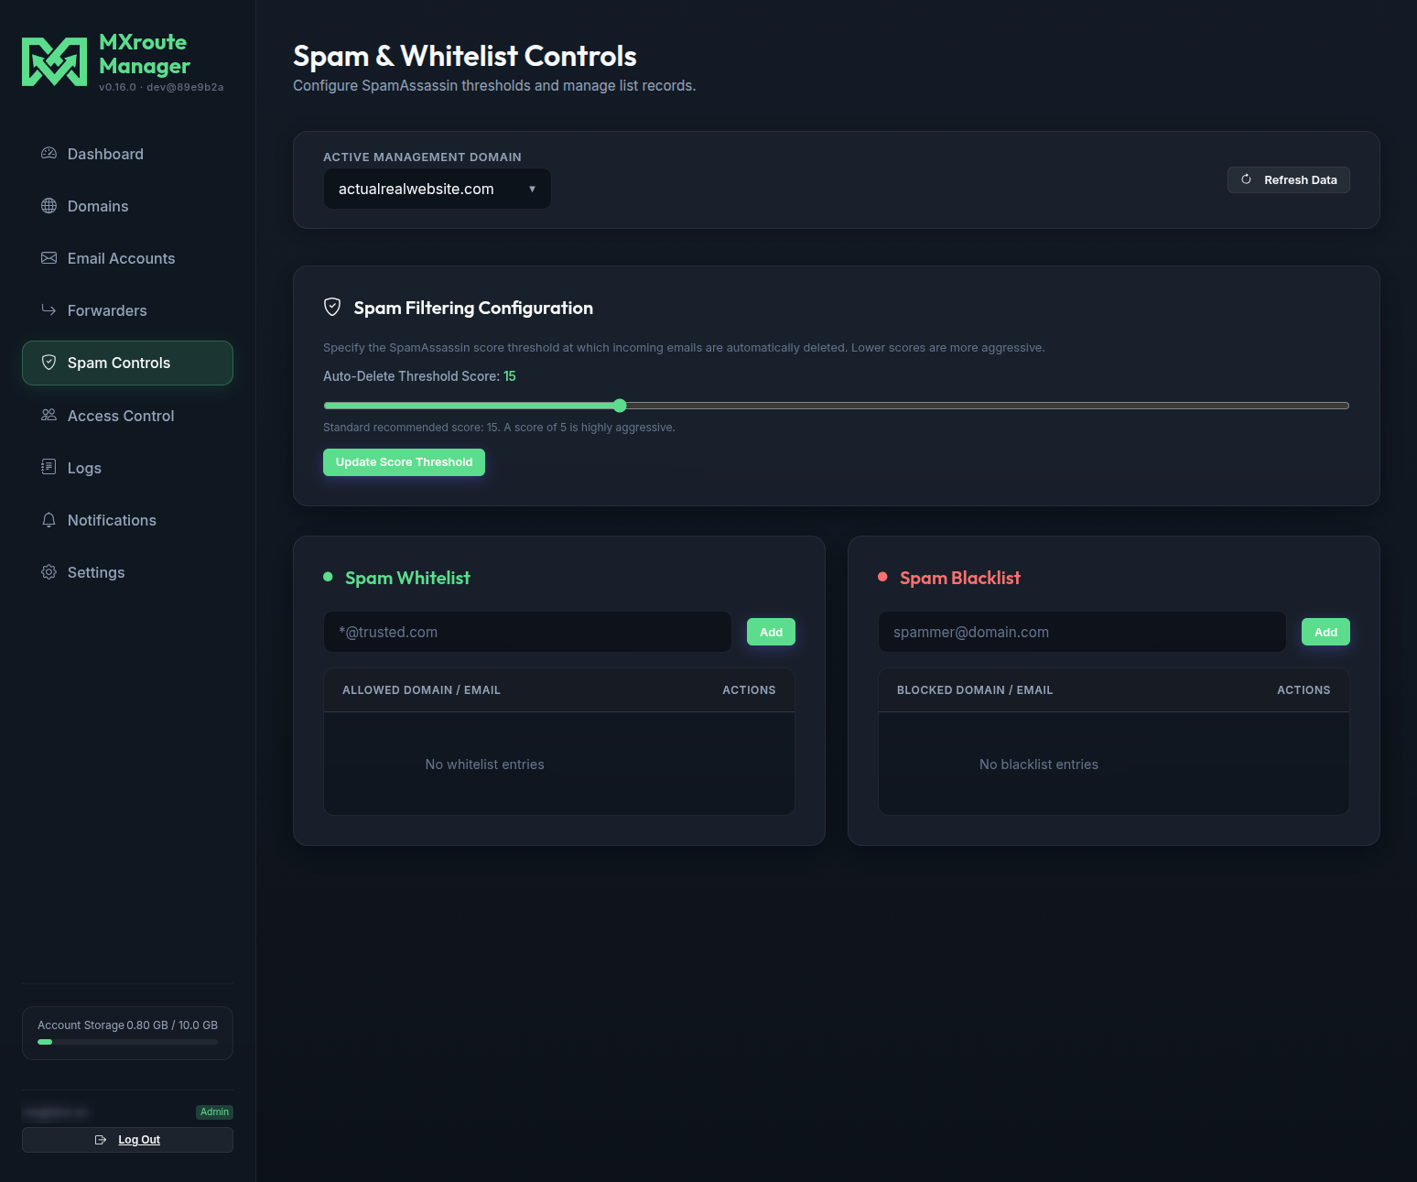1417x1182 pixels.
Task: Click the "No whitelist entries" text
Action: (x=484, y=765)
